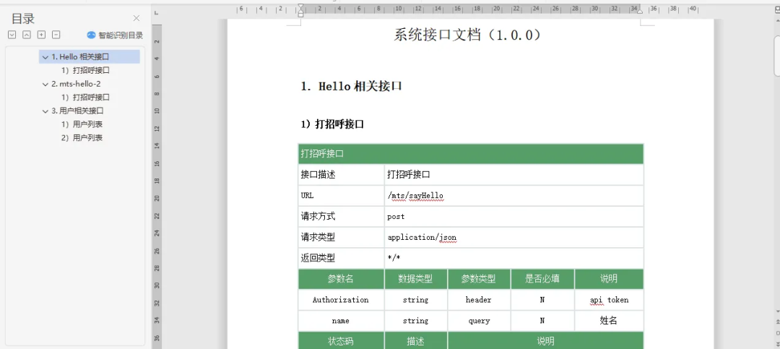Image resolution: width=780 pixels, height=349 pixels.
Task: Jump to 2) 用户列表 outline entry
Action: (x=82, y=137)
